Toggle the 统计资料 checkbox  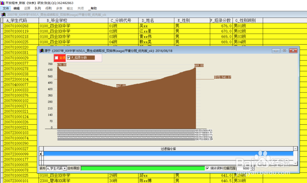click(x=207, y=168)
